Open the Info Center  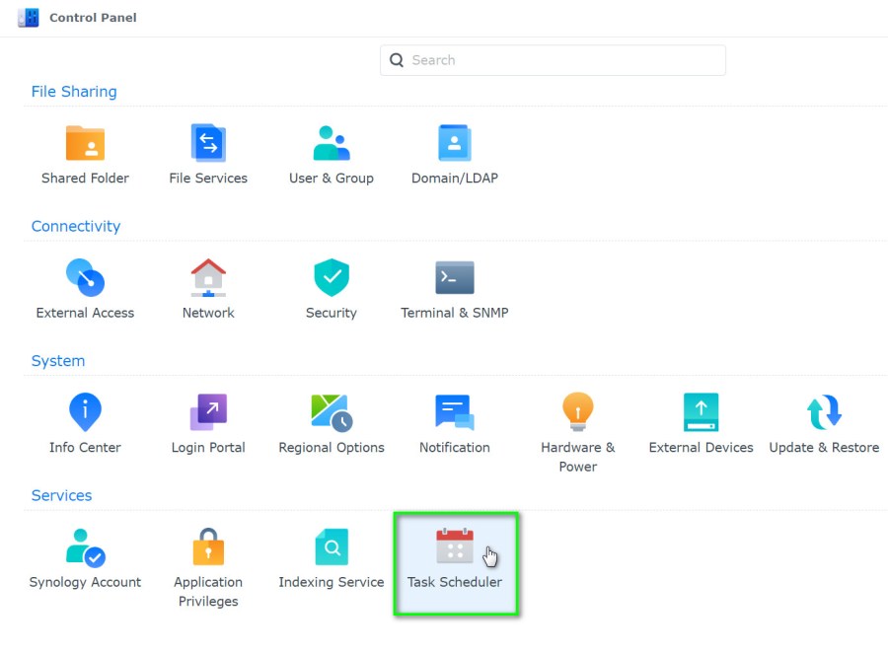[x=85, y=421]
